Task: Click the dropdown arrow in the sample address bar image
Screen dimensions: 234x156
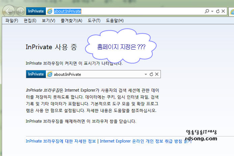Action: click(146, 74)
